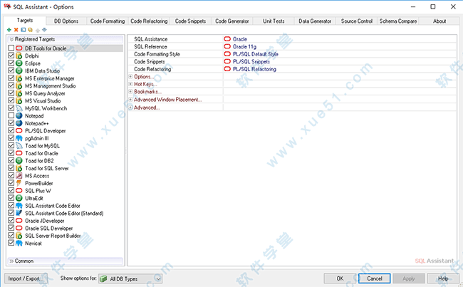
Task: Click the Delphi target icon
Action: coord(19,56)
